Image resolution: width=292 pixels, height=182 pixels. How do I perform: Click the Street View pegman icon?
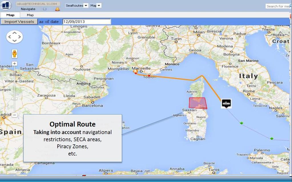coord(15,54)
